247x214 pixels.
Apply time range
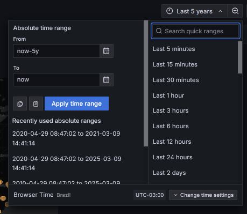tap(76, 104)
